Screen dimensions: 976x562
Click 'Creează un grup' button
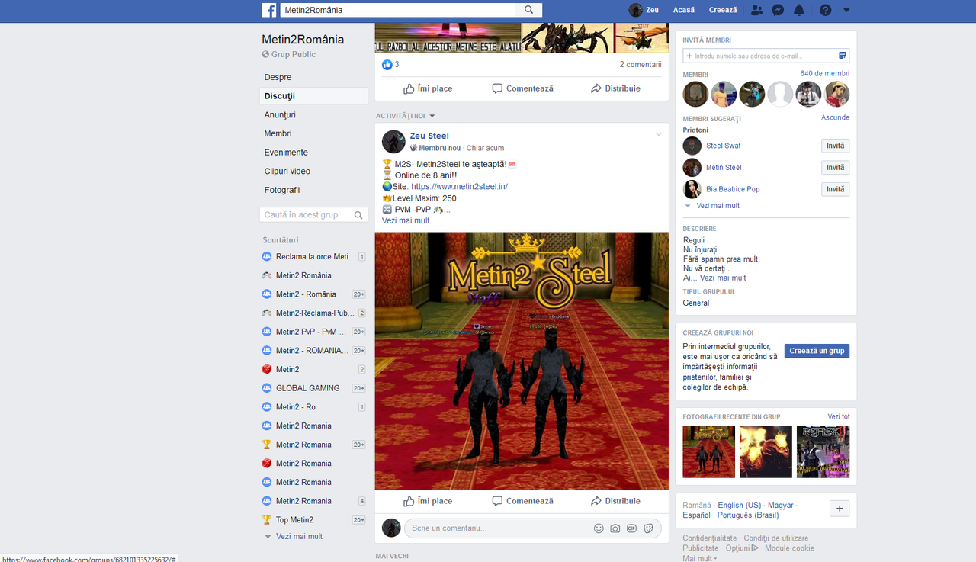click(x=817, y=351)
